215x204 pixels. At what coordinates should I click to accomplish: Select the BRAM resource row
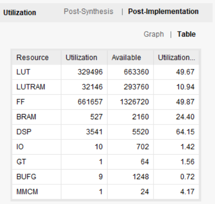[106, 117]
